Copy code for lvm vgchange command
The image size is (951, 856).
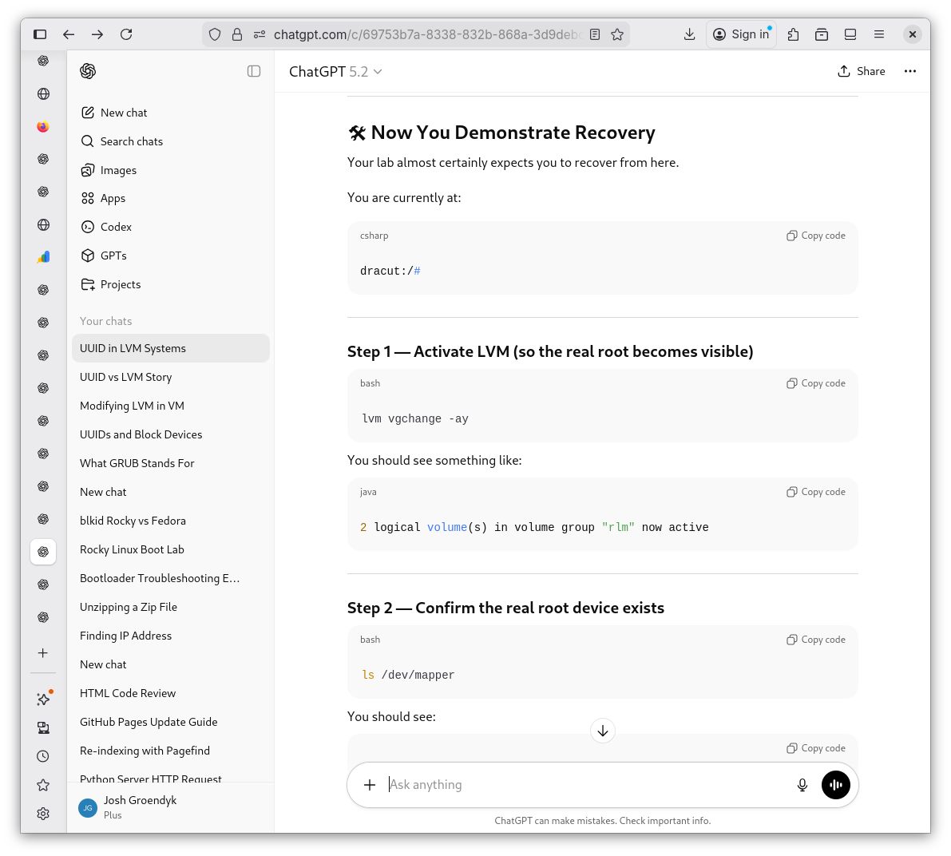pyautogui.click(x=816, y=383)
